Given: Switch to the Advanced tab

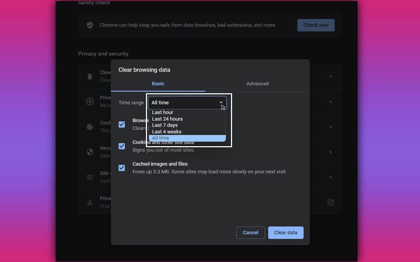Looking at the screenshot, I should 257,84.
